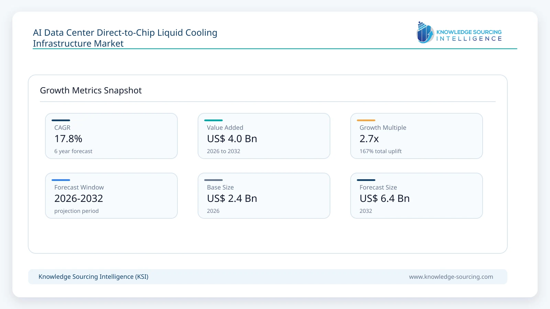Click the 'projection period' caption

pyautogui.click(x=76, y=211)
